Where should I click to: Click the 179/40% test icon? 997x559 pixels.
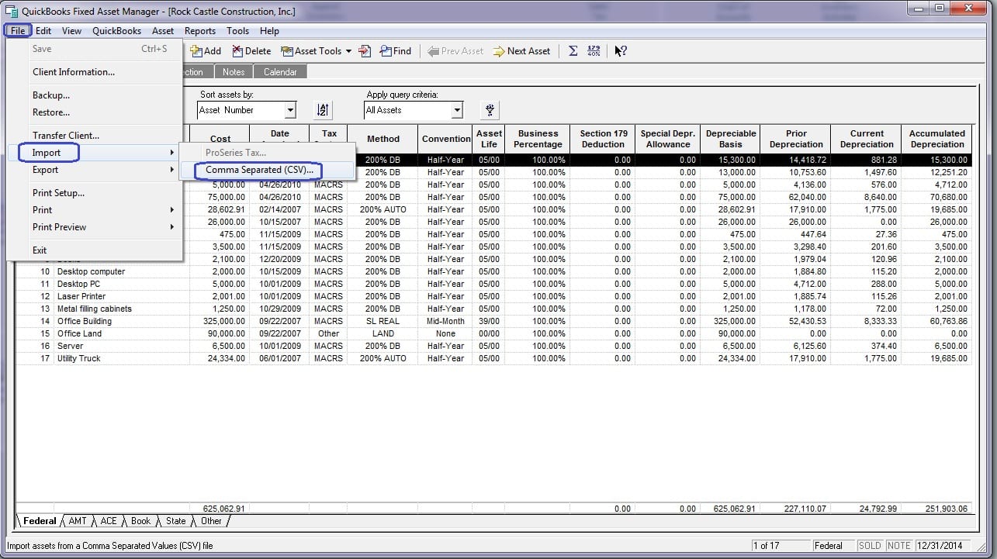[594, 51]
